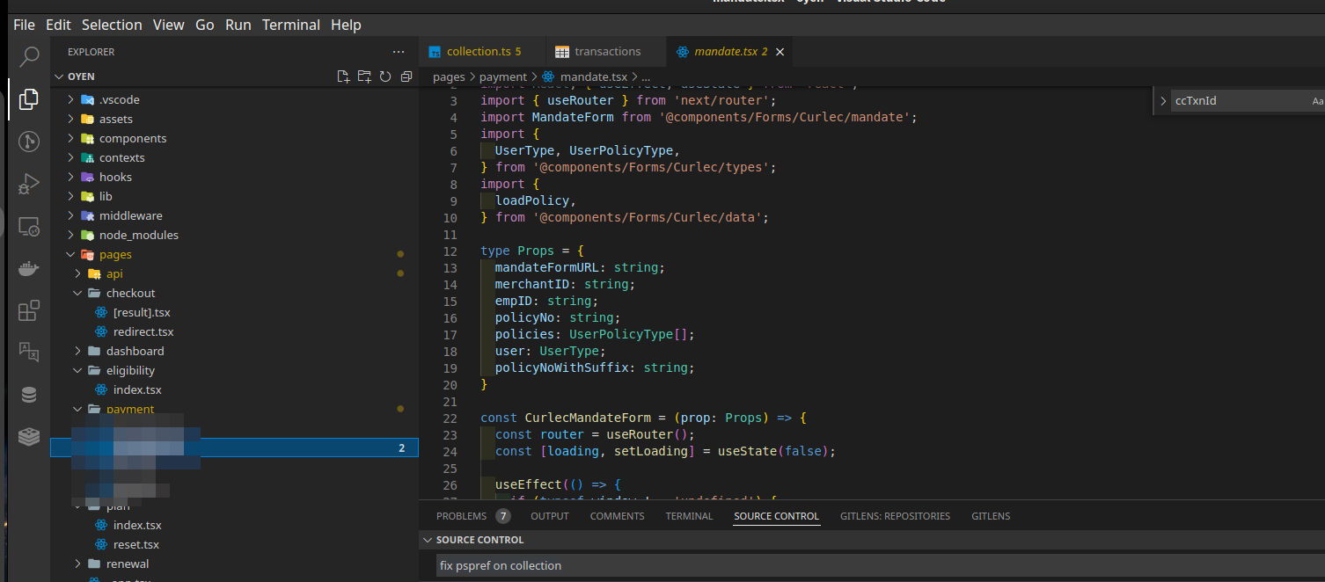Click the New Folder icon in Explorer
The height and width of the screenshot is (582, 1325).
tap(364, 76)
